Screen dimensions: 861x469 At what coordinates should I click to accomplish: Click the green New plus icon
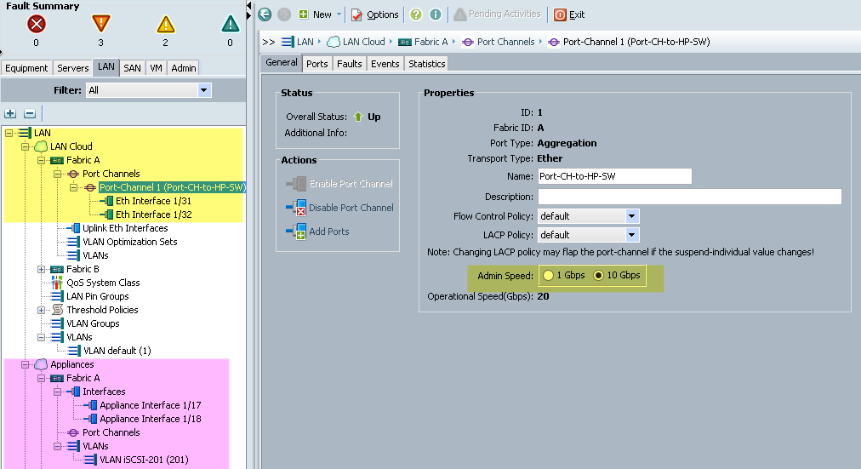(x=303, y=14)
